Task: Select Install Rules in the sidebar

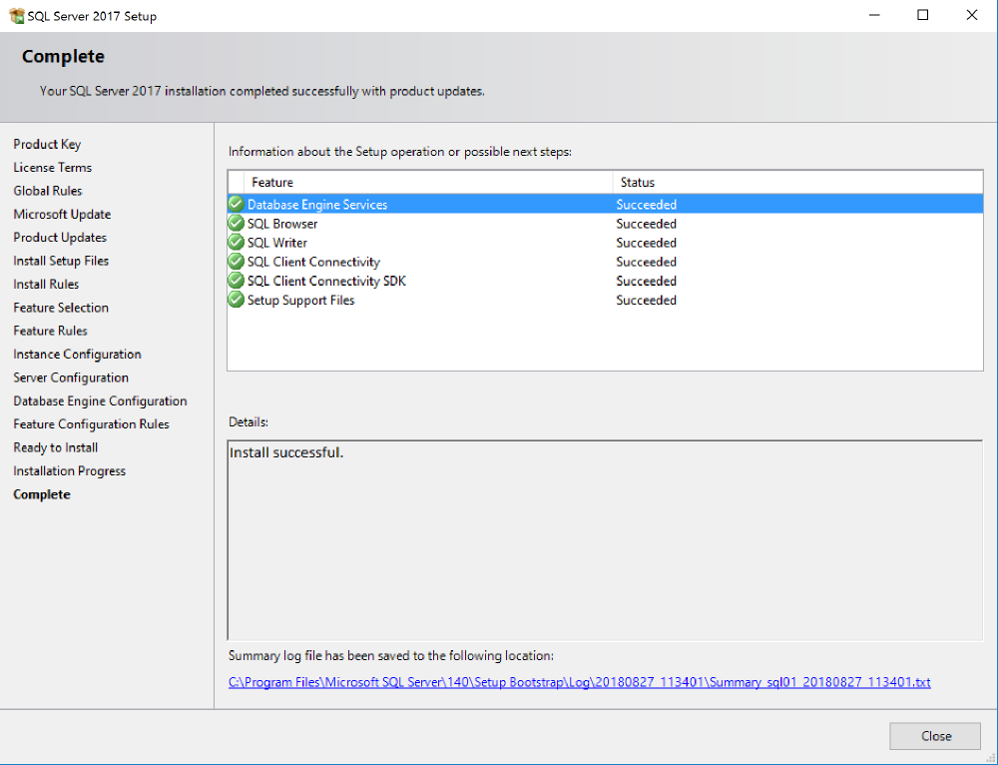Action: click(x=46, y=284)
